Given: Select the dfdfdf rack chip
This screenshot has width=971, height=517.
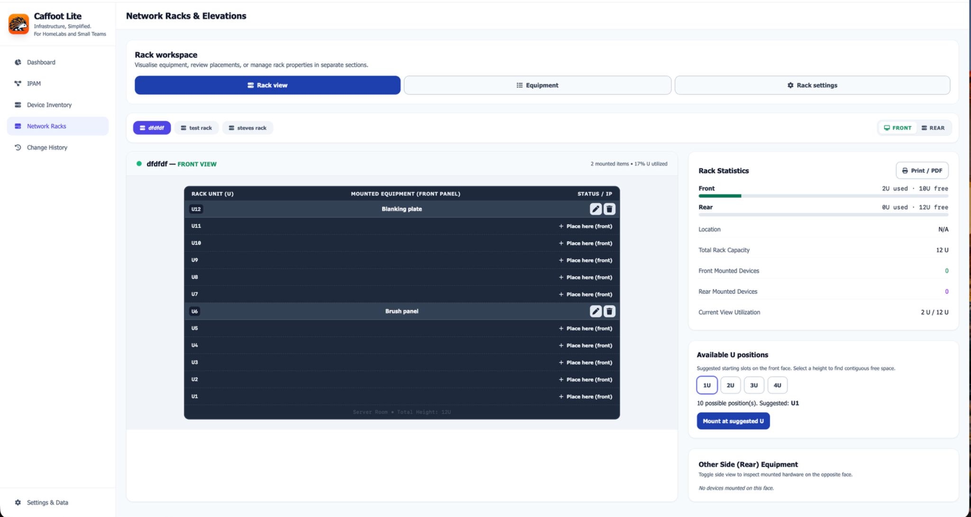Looking at the screenshot, I should pos(152,128).
